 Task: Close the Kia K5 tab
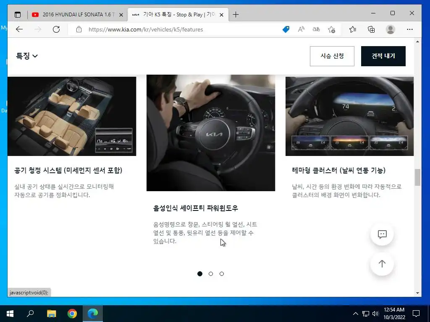[222, 15]
